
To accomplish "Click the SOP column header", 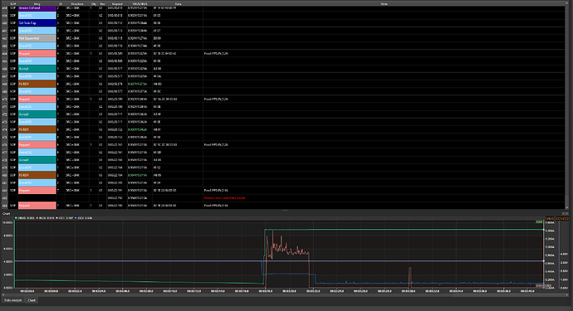I will click(13, 3).
